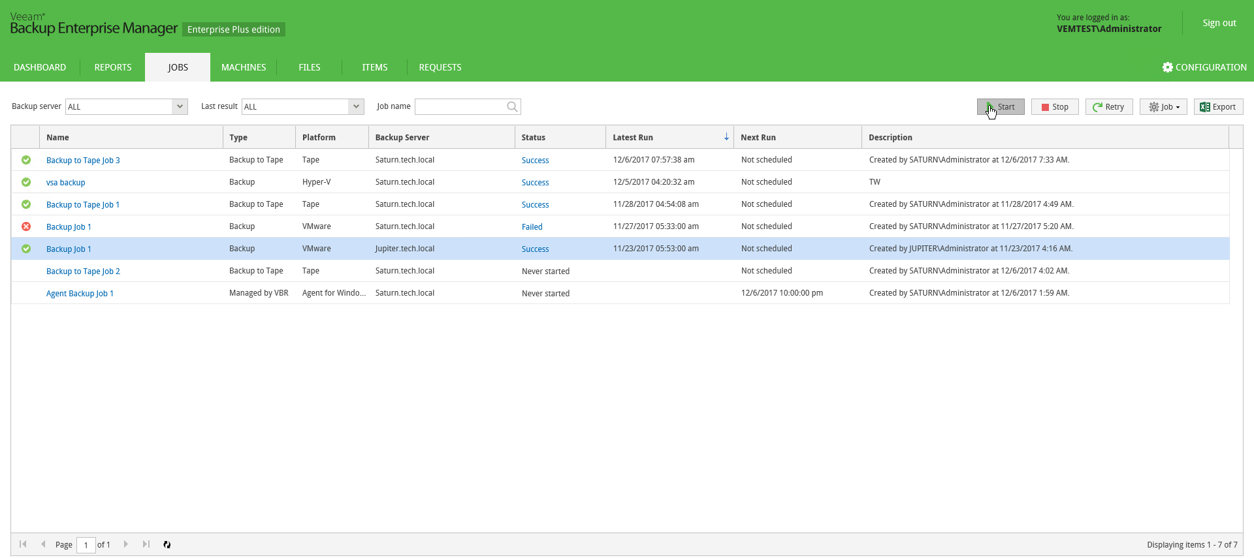Click the Enterprise Plus edition badge

coord(234,29)
